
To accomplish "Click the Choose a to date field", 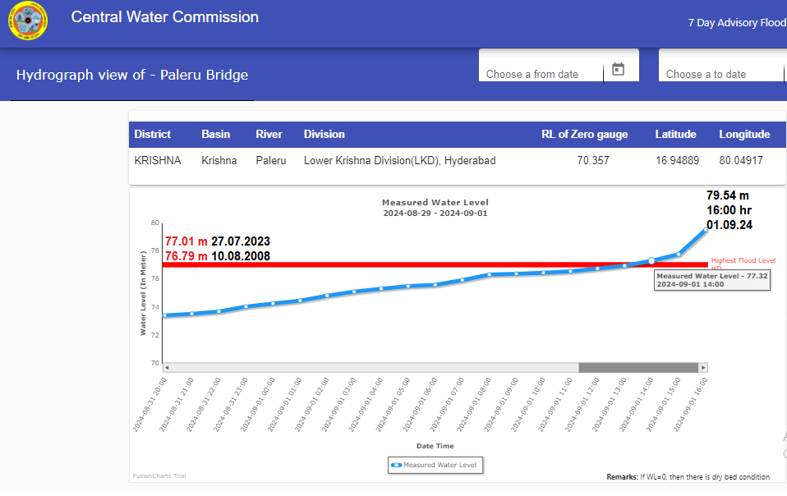I will 719,74.
